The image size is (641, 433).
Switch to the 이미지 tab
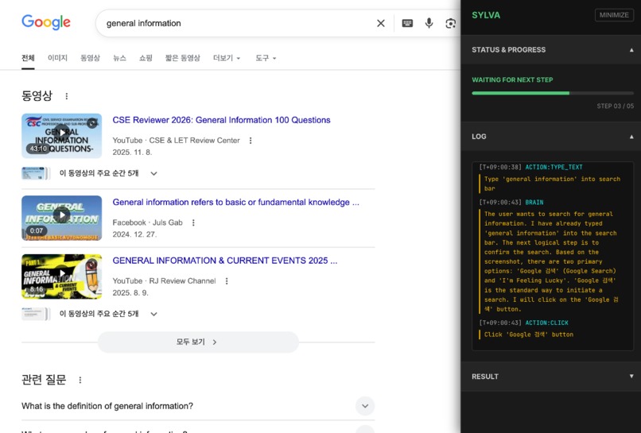tap(57, 58)
